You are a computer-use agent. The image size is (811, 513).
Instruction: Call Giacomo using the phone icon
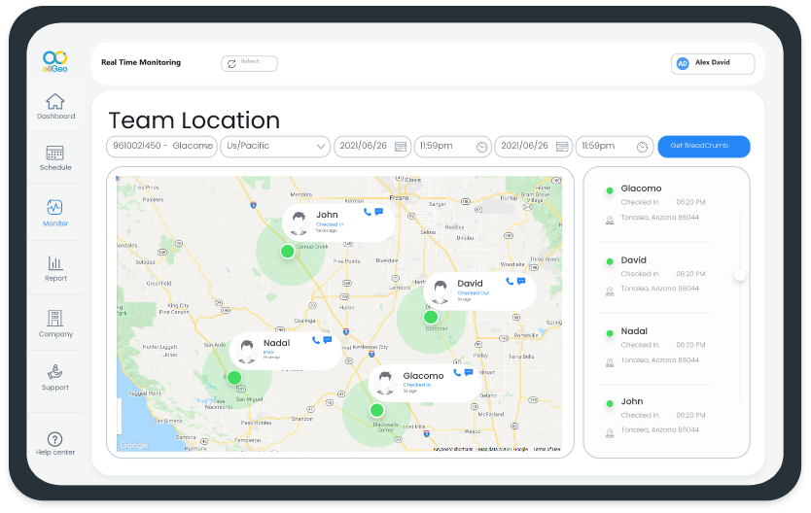pyautogui.click(x=457, y=372)
